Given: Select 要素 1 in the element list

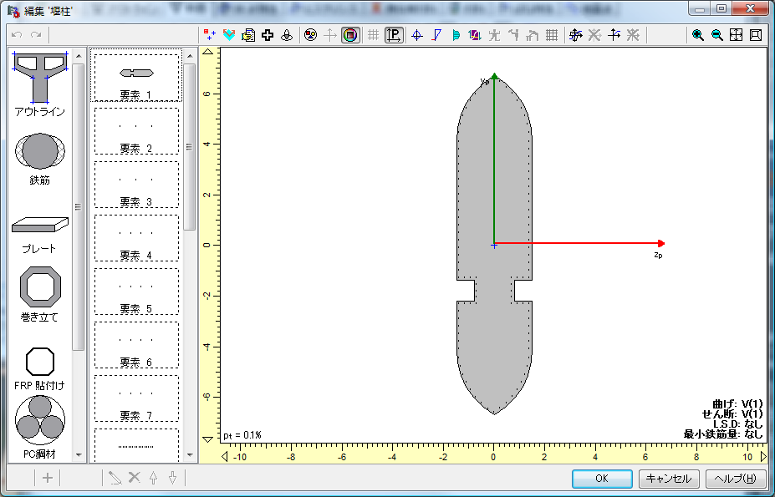Looking at the screenshot, I should tap(136, 77).
